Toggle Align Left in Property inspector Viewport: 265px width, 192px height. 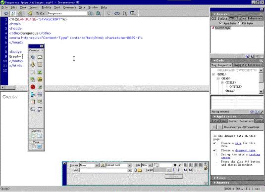click(x=185, y=165)
